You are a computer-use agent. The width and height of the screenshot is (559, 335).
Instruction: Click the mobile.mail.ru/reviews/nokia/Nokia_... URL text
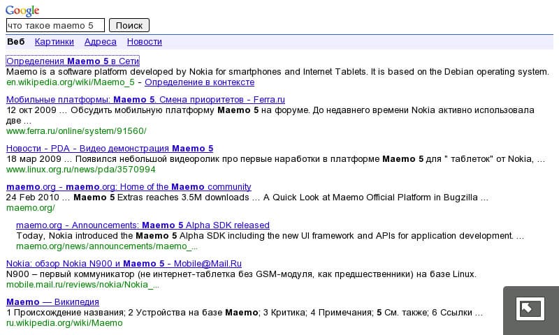pos(82,285)
